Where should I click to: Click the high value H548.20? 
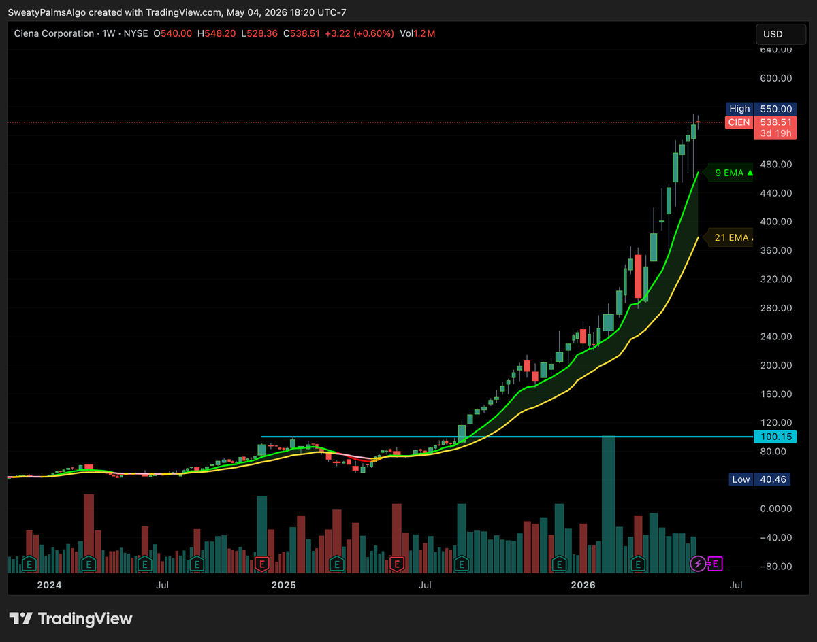[217, 33]
